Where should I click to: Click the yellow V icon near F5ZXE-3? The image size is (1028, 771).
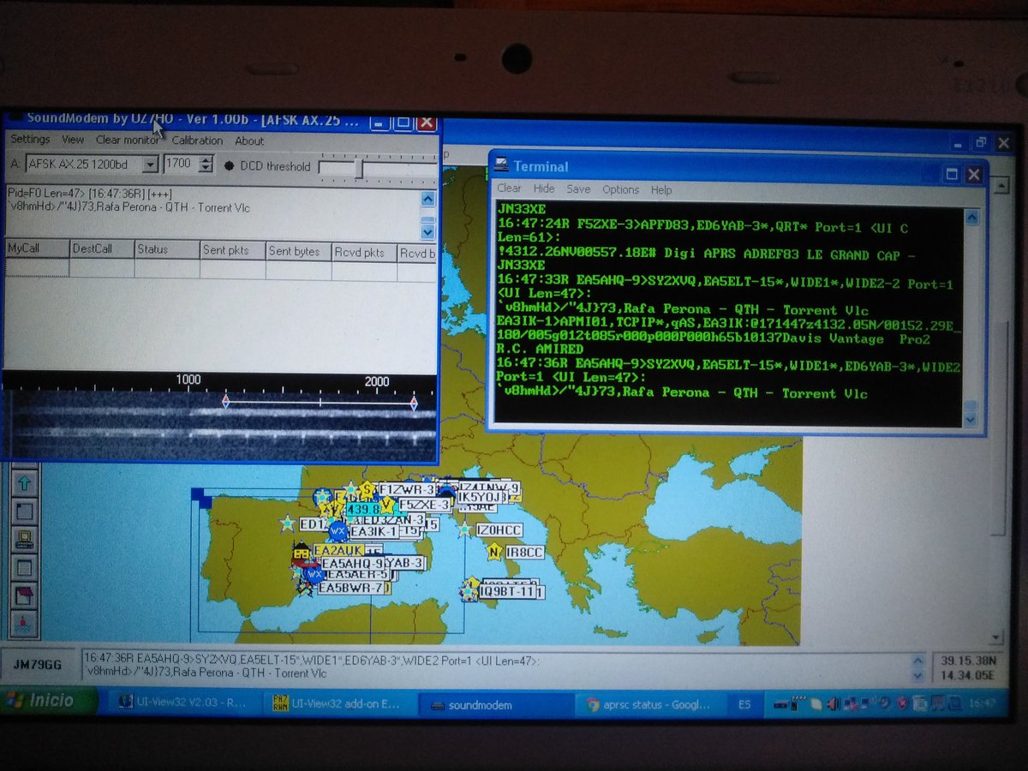387,505
